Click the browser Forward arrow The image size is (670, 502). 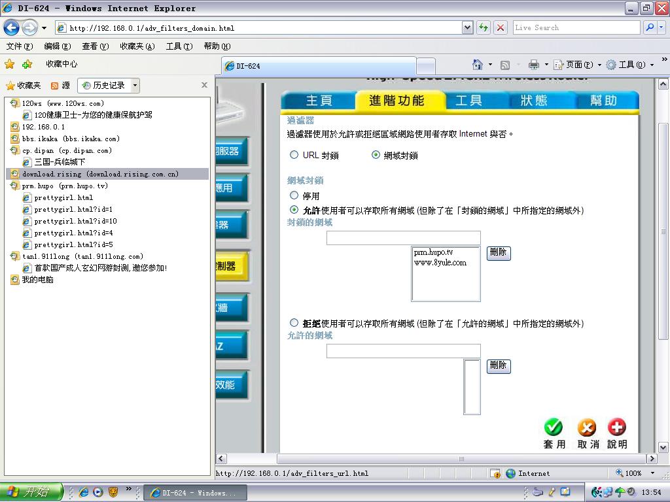29,28
